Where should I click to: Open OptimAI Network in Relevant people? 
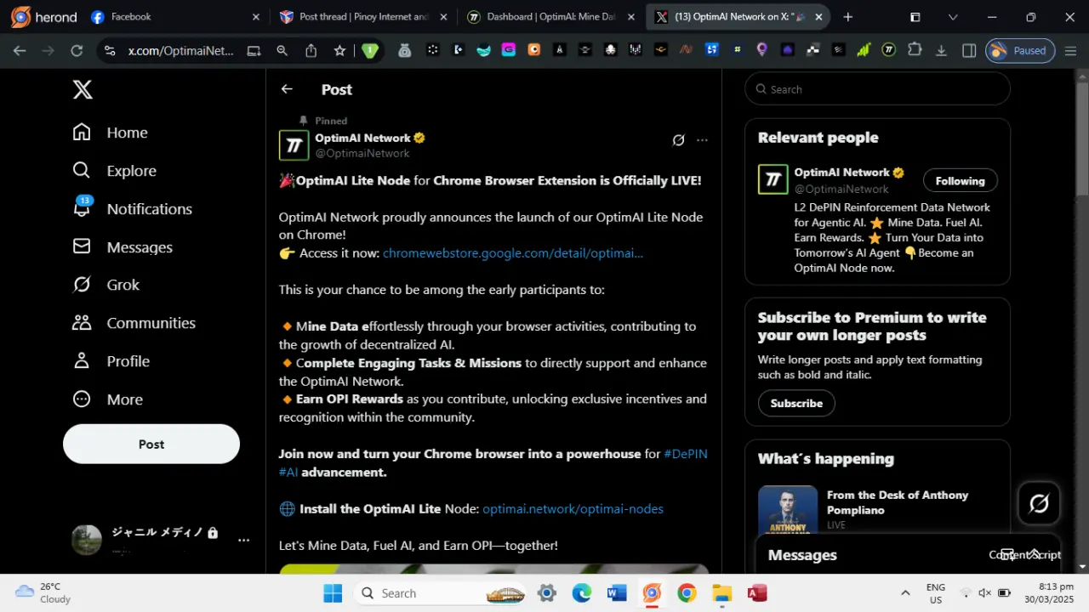tap(841, 173)
